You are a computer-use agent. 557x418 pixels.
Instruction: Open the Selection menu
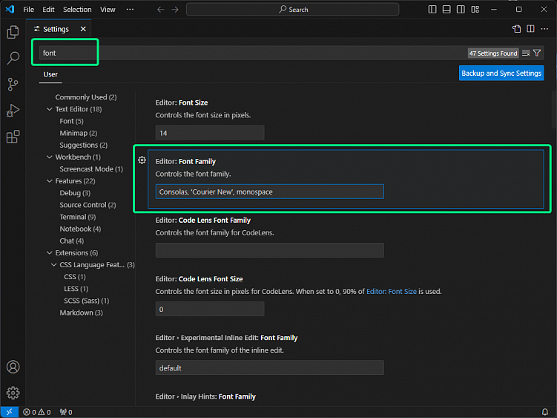tap(77, 10)
